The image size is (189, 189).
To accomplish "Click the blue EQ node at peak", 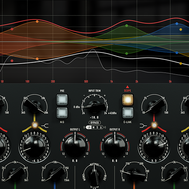I will point(177,24).
